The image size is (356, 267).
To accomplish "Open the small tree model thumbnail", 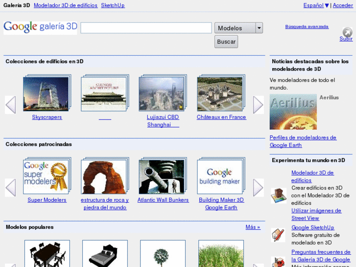I will [x=163, y=254].
